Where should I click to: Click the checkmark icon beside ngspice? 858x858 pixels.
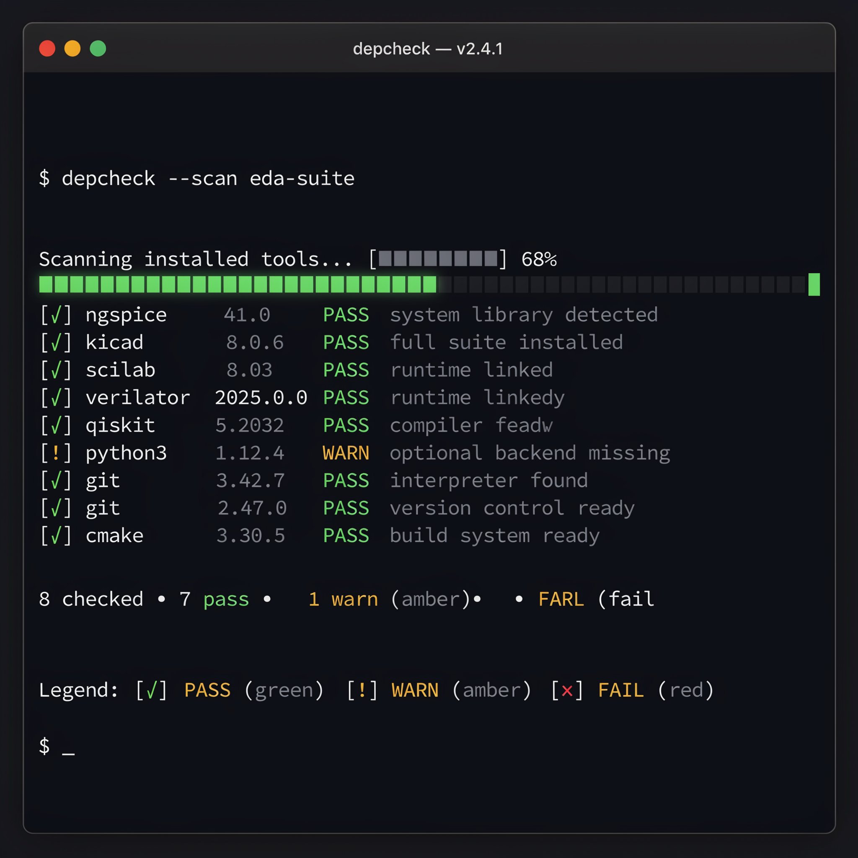pyautogui.click(x=56, y=315)
